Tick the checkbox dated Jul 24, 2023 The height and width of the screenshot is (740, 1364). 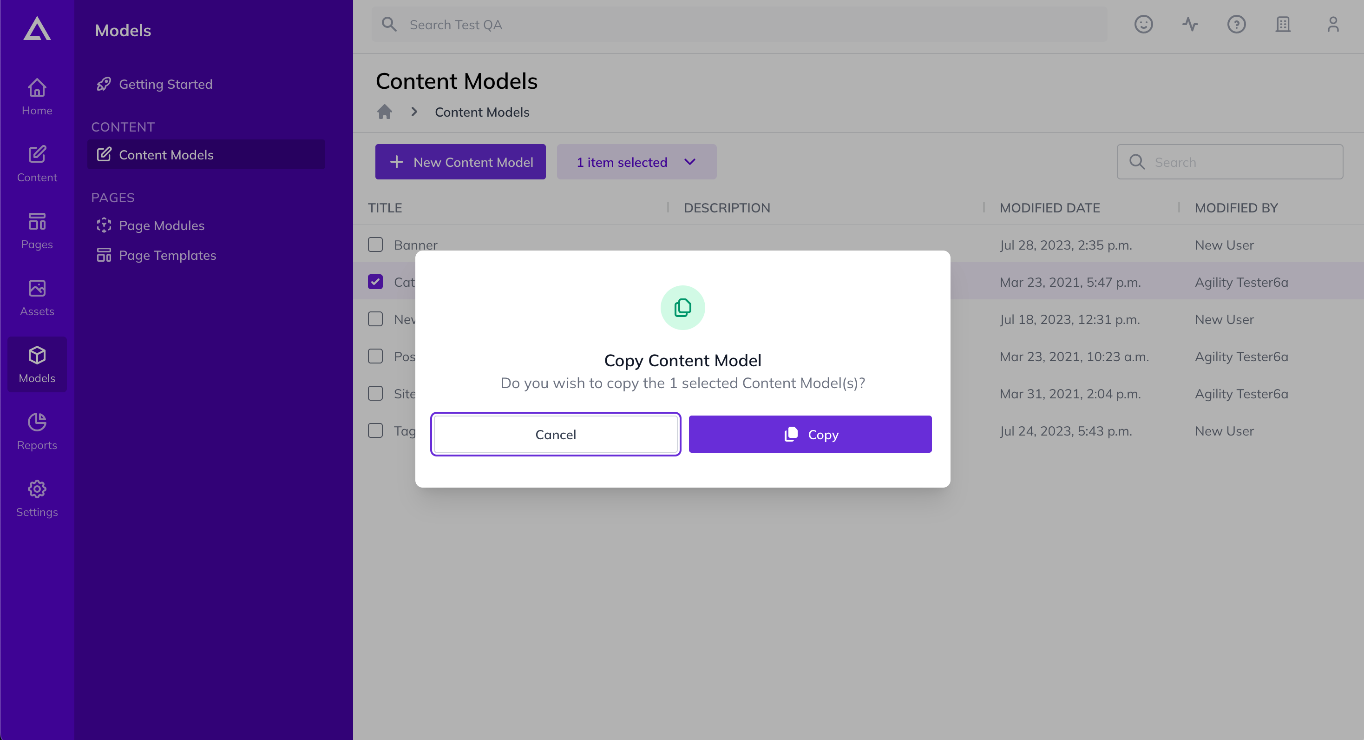point(375,430)
